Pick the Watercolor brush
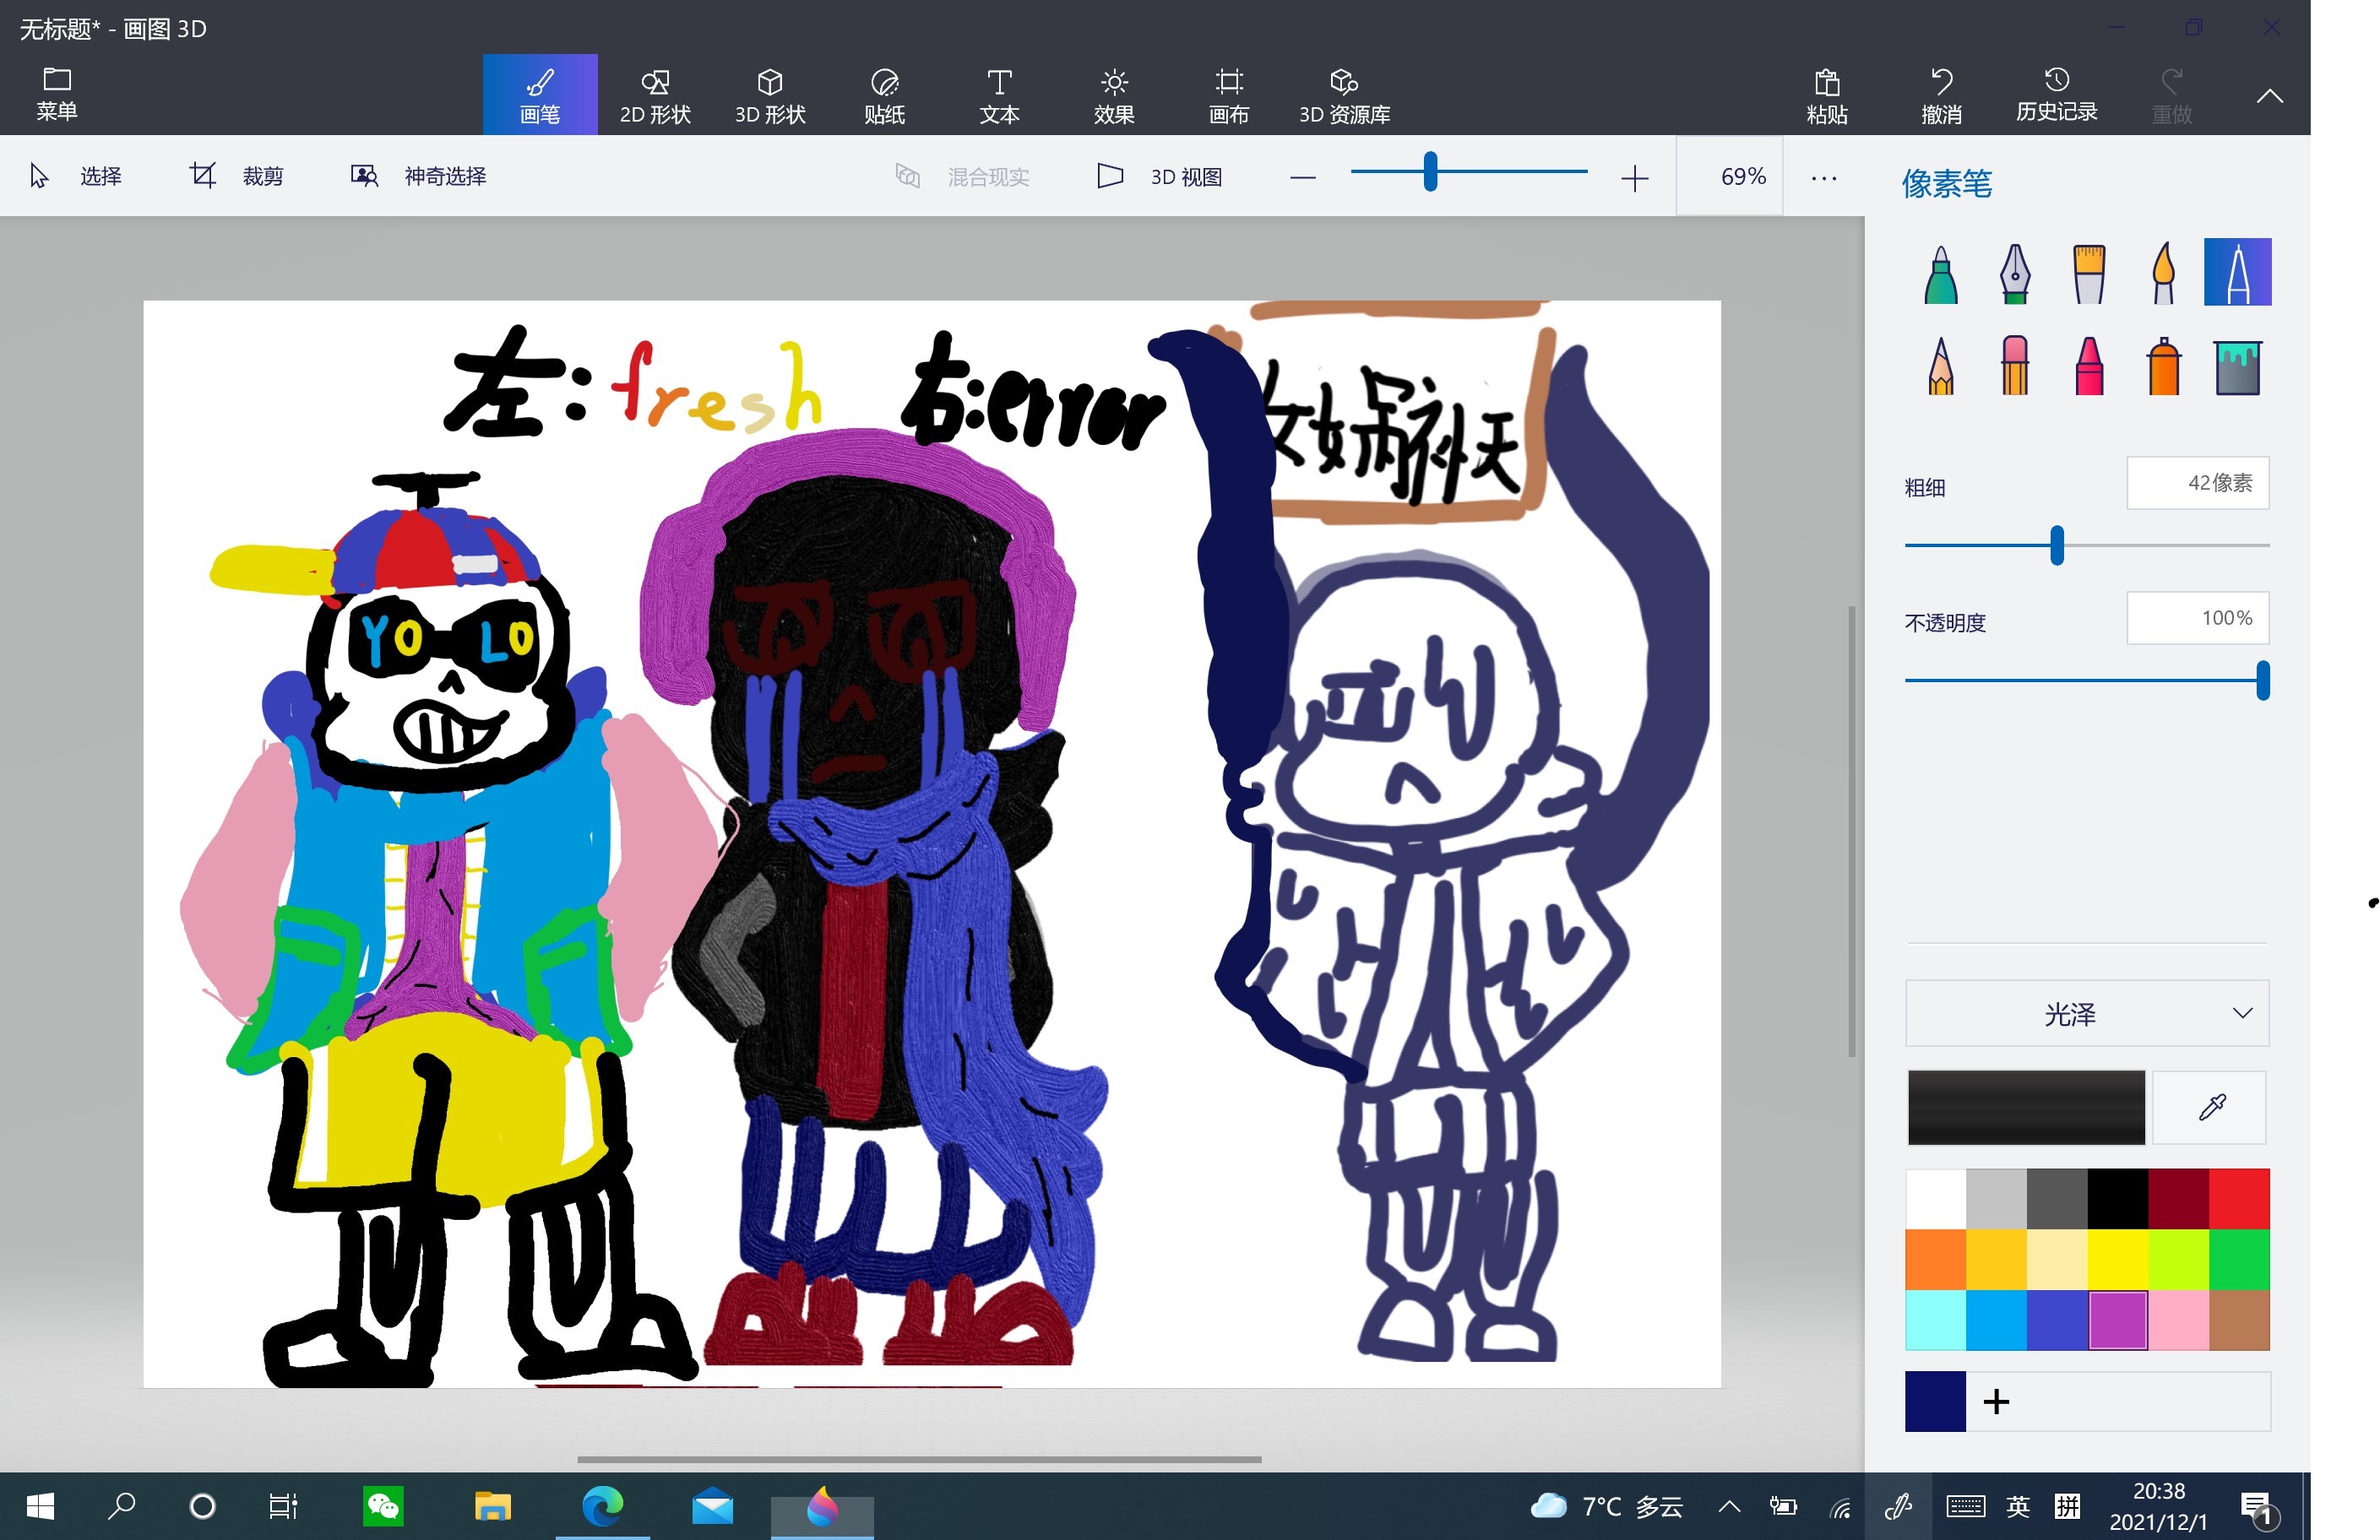The image size is (2380, 1540). [2163, 273]
